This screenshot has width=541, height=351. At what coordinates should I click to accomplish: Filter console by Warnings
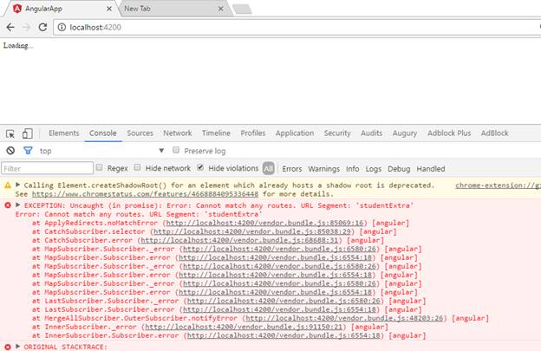[x=323, y=169]
